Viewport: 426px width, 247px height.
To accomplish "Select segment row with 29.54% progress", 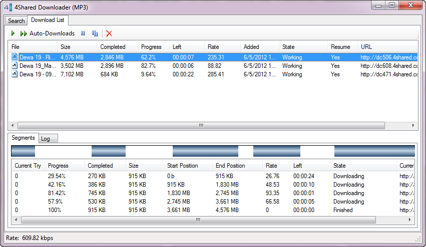I will coord(213,176).
